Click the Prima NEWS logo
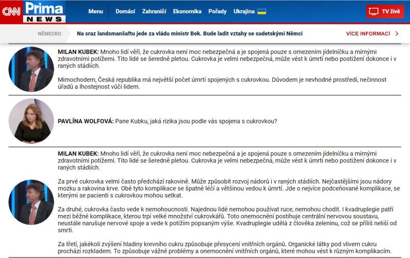 click(x=44, y=12)
